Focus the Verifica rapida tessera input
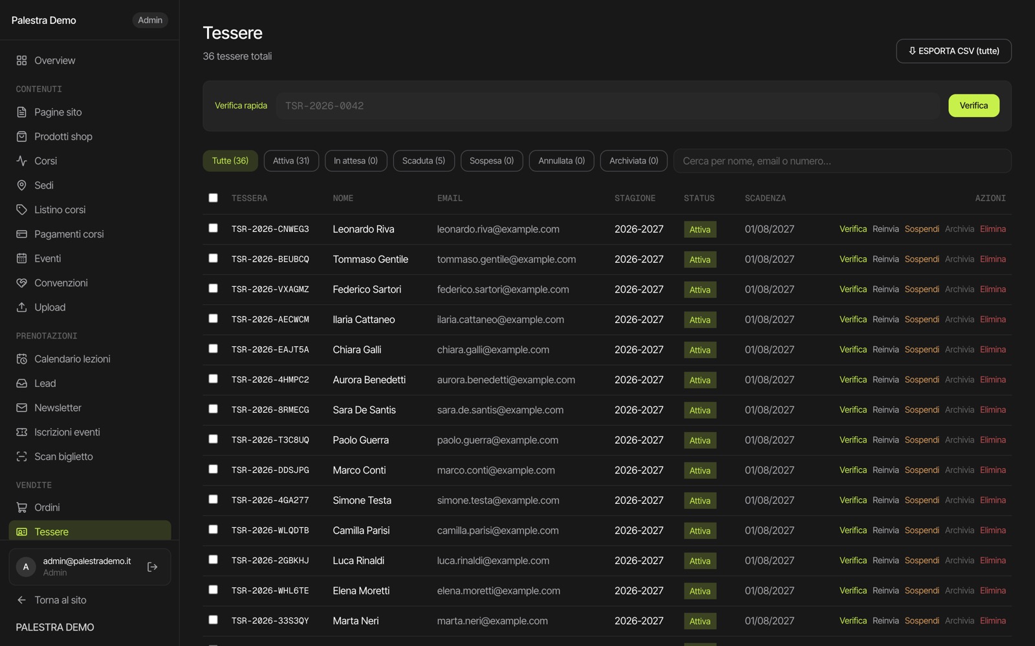 (x=608, y=106)
